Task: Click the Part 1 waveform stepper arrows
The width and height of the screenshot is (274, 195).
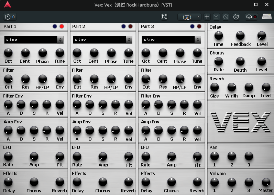Action: click(60, 40)
